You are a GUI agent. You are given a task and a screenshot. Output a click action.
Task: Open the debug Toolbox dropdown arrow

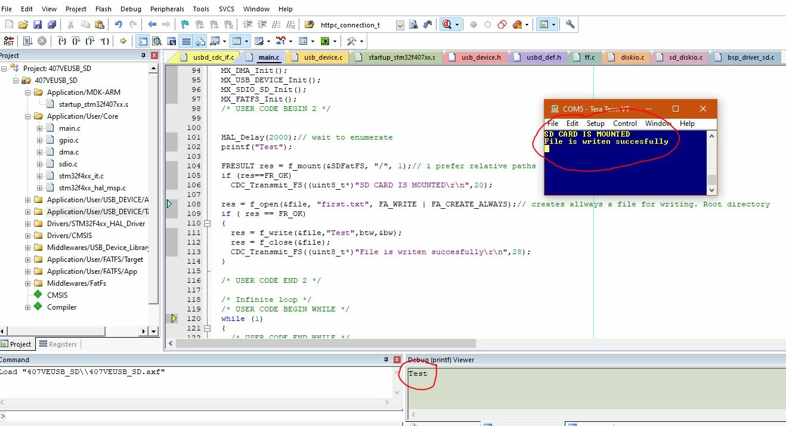click(x=361, y=41)
